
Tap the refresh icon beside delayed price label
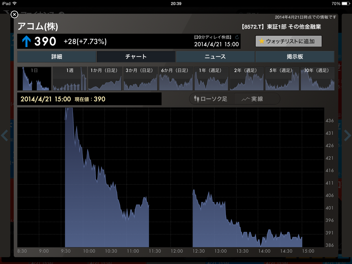[237, 37]
